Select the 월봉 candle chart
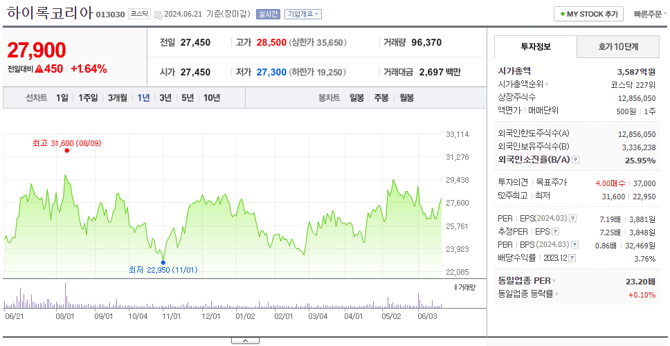 tap(407, 98)
